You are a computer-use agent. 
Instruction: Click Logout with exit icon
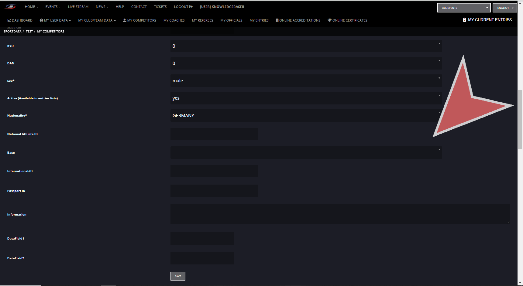coord(183,7)
